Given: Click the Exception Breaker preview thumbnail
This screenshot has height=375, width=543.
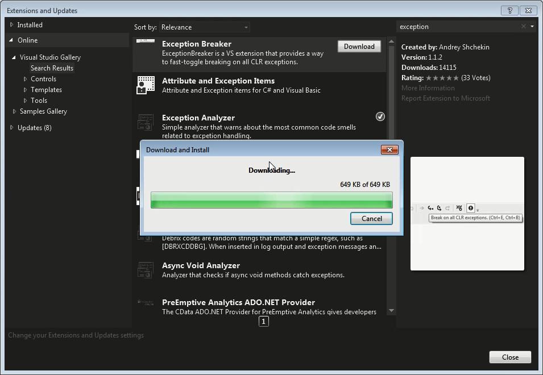Looking at the screenshot, I should tap(467, 214).
